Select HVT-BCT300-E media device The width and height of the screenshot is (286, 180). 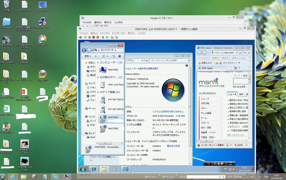pyautogui.click(x=111, y=100)
